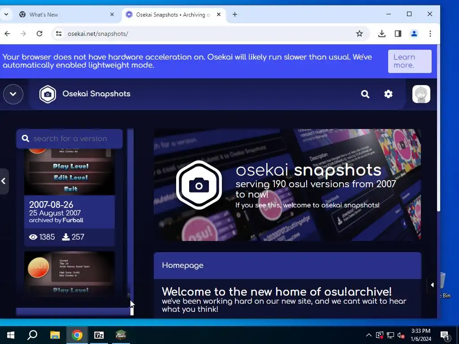Open the Osekai settings gear
The image size is (459, 344).
[x=388, y=94]
